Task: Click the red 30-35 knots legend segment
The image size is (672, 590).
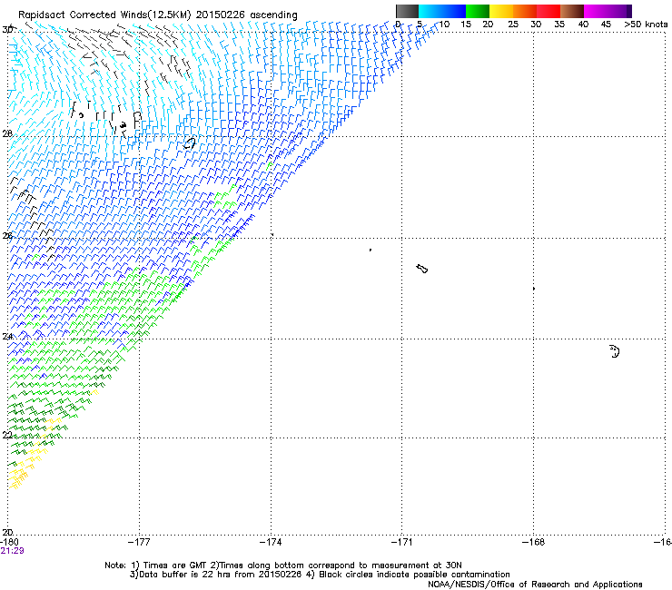Action: (x=548, y=11)
